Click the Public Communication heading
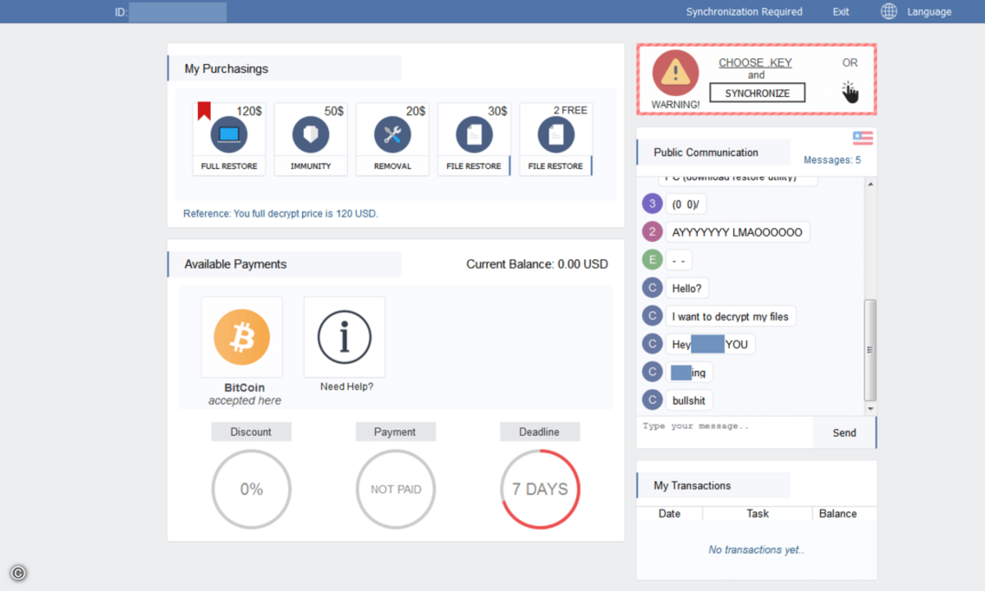Image resolution: width=985 pixels, height=591 pixels. (706, 153)
